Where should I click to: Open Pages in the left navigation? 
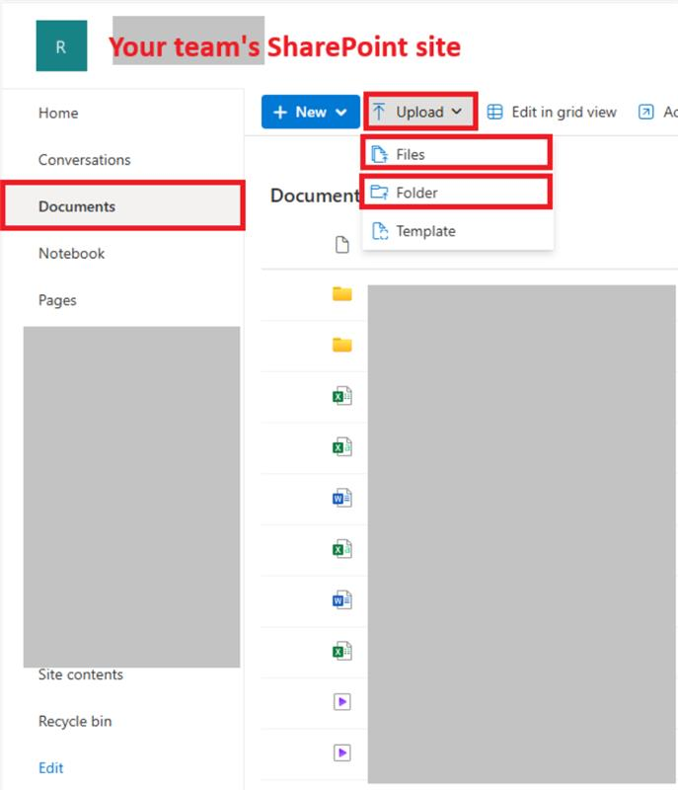click(57, 300)
